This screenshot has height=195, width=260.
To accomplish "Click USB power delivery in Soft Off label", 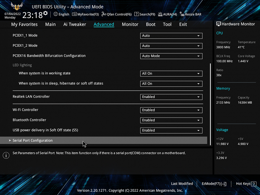I will click(x=45, y=130).
